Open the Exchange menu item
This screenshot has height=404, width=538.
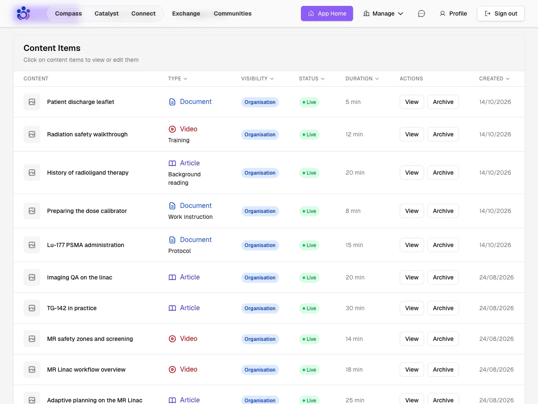pos(186,13)
